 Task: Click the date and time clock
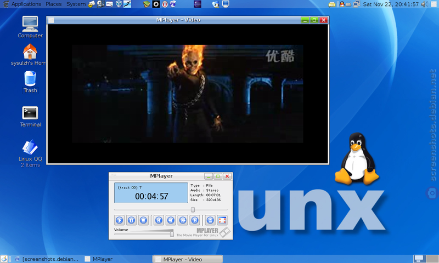[391, 4]
